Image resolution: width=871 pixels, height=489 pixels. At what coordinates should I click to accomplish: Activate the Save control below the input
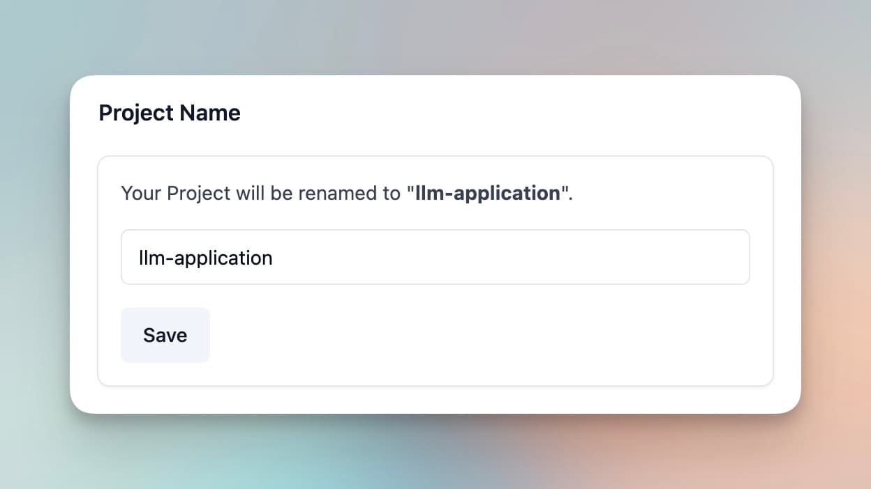165,335
